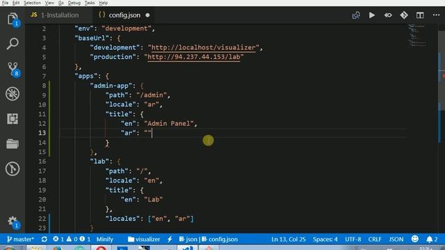Click the "baseUrl" key text
The width and height of the screenshot is (445, 250).
click(92, 38)
